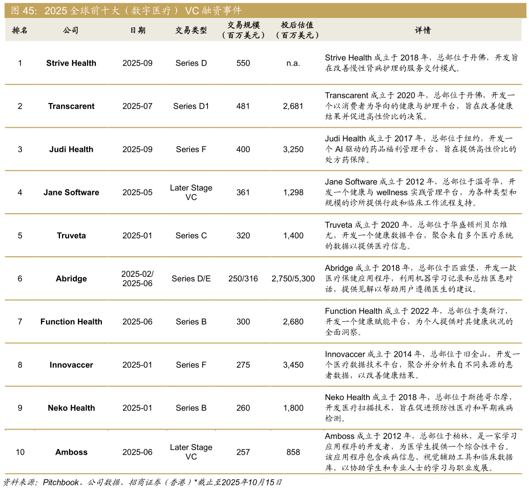Click second row cell under 日期 column
Viewport: 529px width, 489px height.
(x=138, y=106)
